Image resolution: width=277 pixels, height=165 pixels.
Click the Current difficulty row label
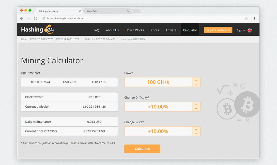(x=37, y=107)
